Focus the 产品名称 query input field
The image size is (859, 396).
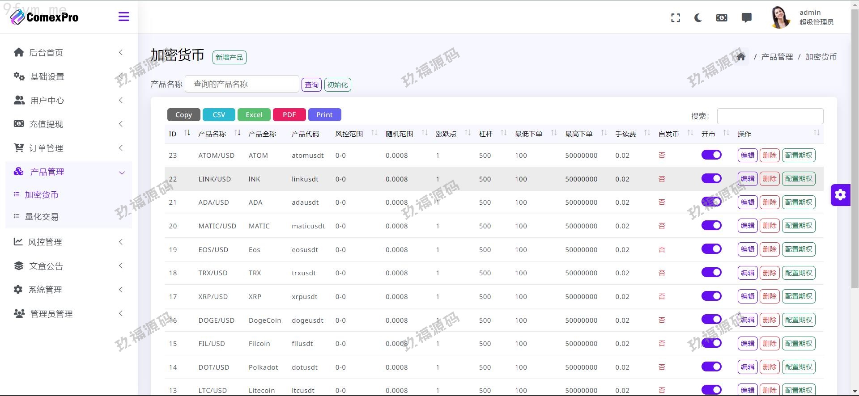pyautogui.click(x=242, y=84)
